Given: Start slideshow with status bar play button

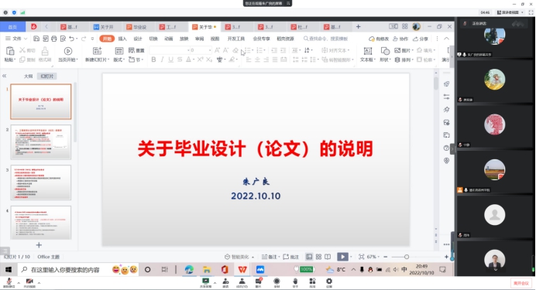Looking at the screenshot, I should click(342, 257).
